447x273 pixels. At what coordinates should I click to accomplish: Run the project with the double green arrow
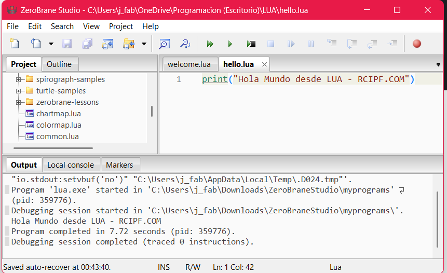point(210,44)
